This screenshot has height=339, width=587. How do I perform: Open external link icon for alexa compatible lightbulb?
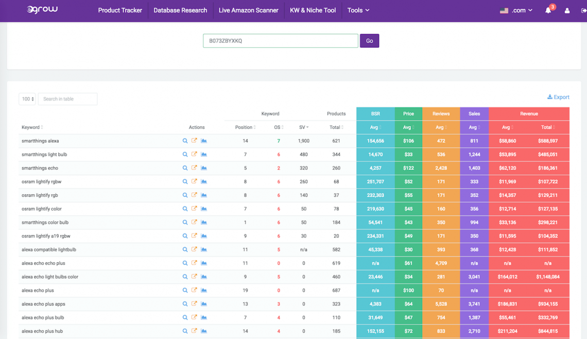pos(194,249)
